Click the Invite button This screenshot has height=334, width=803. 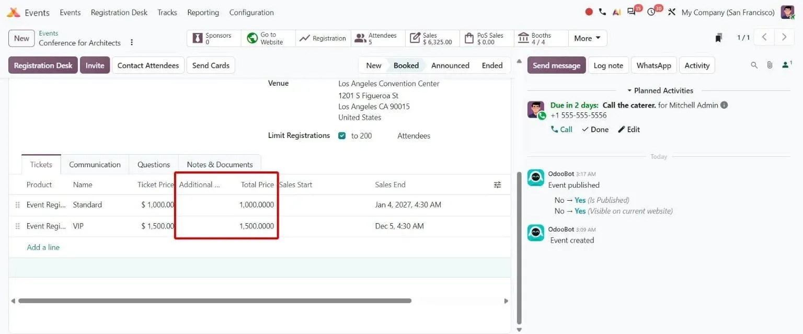click(x=95, y=65)
